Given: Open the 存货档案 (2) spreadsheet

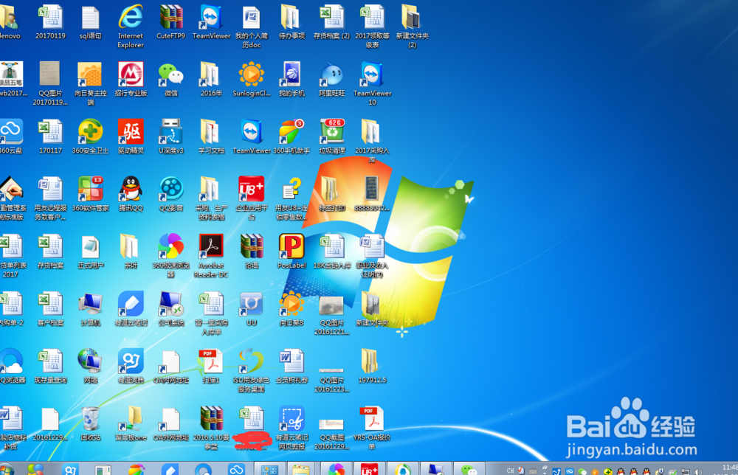Looking at the screenshot, I should pyautogui.click(x=332, y=22).
